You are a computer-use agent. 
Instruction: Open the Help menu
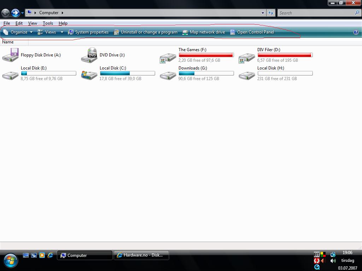click(63, 23)
